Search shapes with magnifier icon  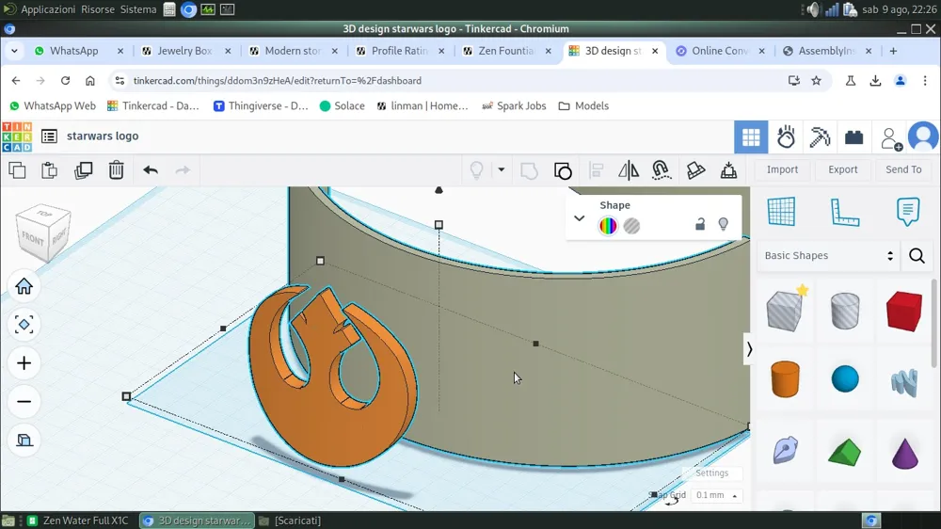[x=917, y=256]
